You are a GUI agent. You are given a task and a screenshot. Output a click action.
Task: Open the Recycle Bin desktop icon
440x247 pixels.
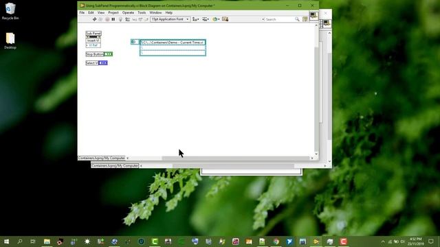pos(10,11)
